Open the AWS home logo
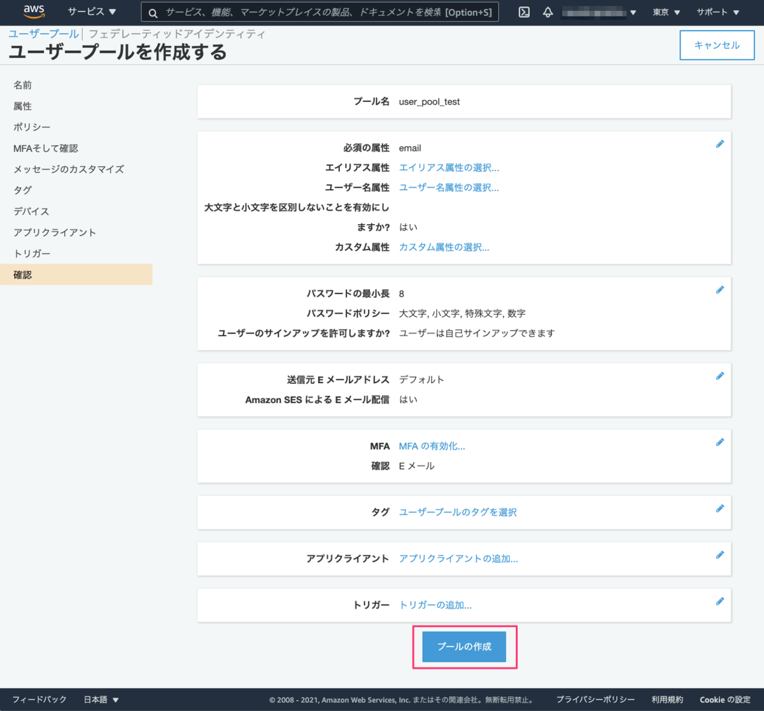Screen dimensions: 764x711 (x=34, y=11)
